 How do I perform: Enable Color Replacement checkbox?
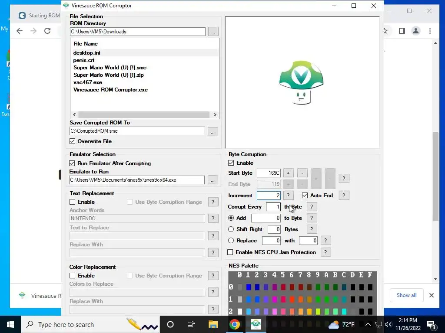73,275
